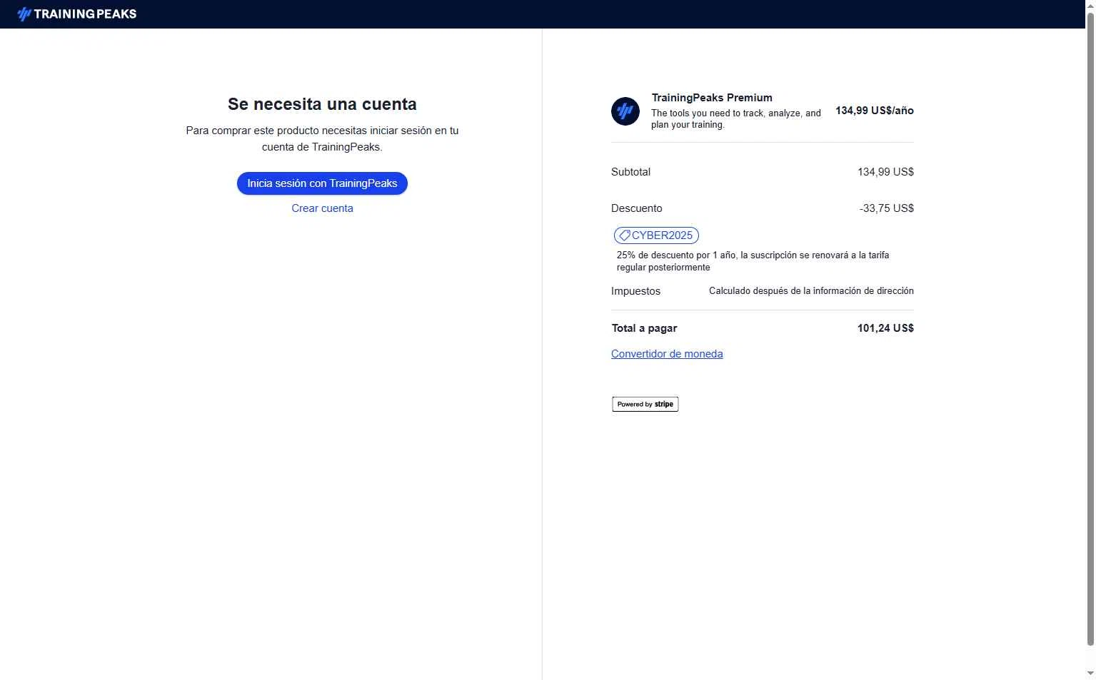Select the 'Se necesita una cuenta' heading
This screenshot has width=1096, height=680.
pos(322,104)
